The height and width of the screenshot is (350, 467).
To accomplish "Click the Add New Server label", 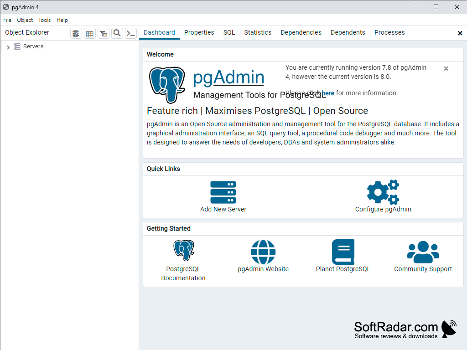I will pos(223,209).
